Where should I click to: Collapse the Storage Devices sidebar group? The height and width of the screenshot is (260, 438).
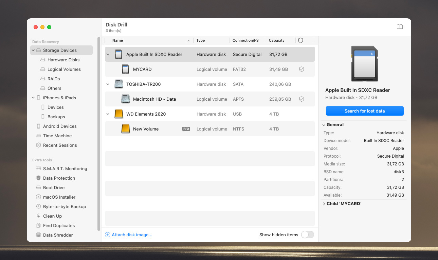33,50
